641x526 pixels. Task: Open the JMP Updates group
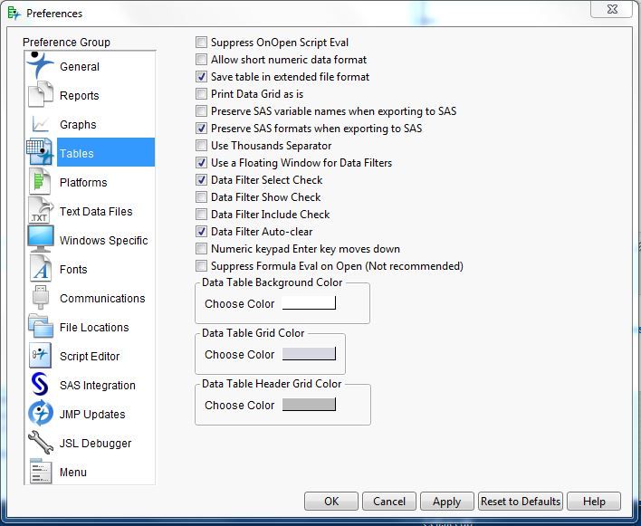(x=92, y=415)
